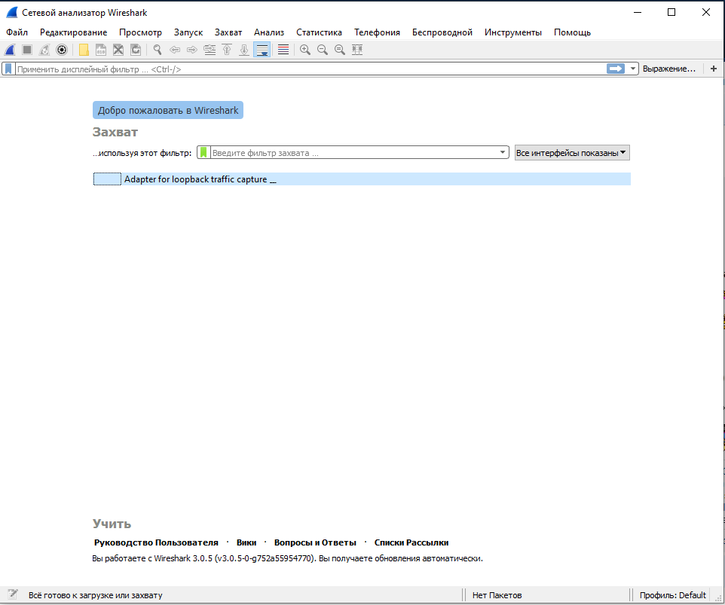Click the Wireshark title bar icon
725x605 pixels.
point(11,13)
